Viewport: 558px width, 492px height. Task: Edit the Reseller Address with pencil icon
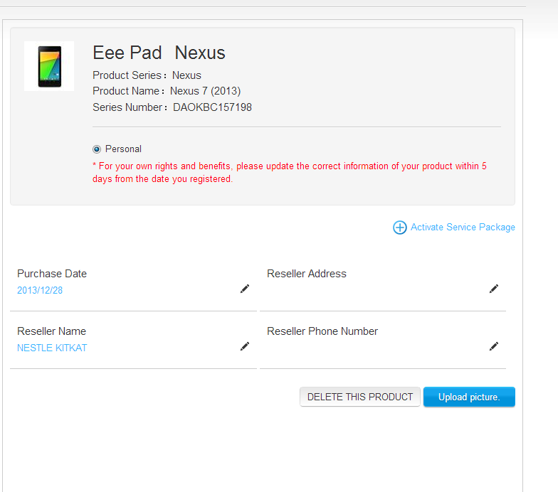tap(494, 289)
